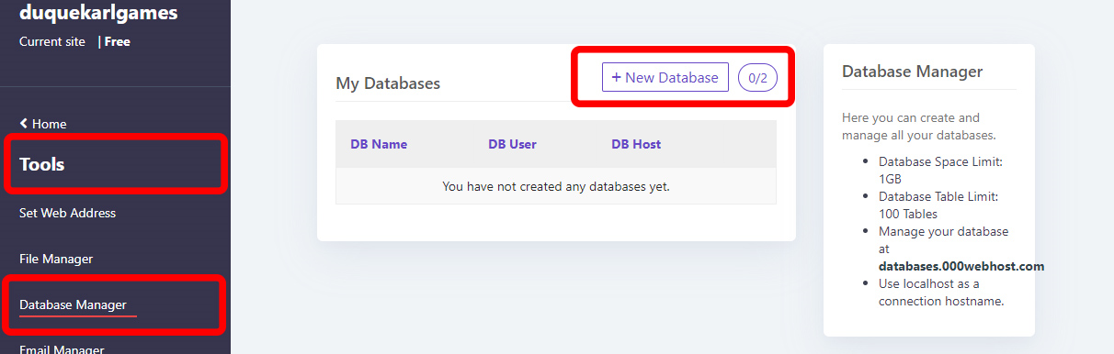Click the back chevron next to Home

point(24,123)
